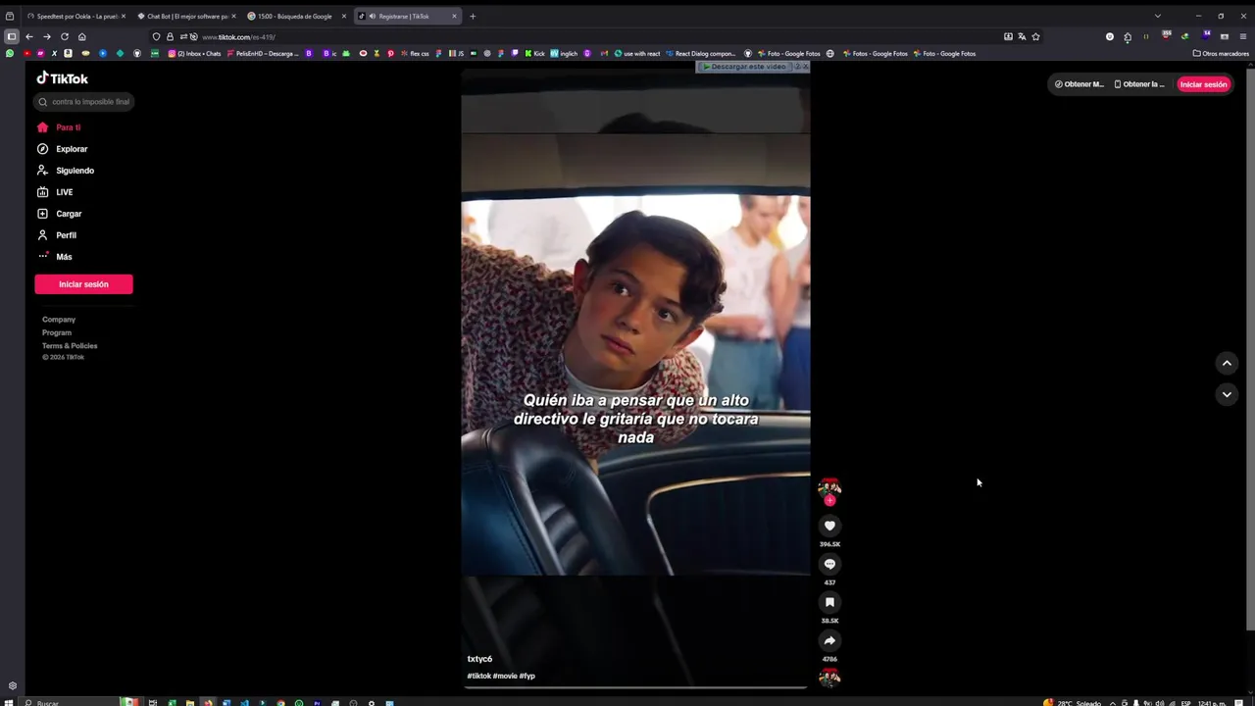
Task: Open the list all tabs dropdown
Action: [x=1157, y=16]
